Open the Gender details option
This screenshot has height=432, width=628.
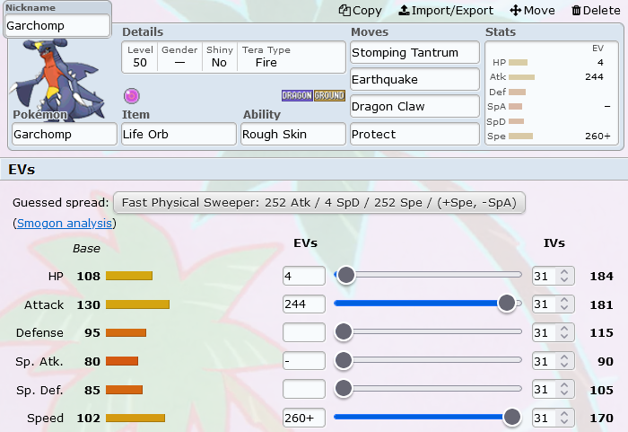(x=179, y=57)
